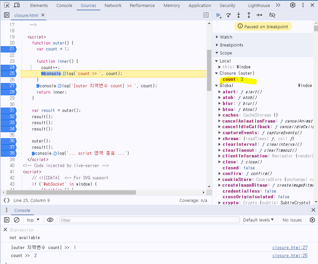Show console sidebar
The image size is (318, 264).
7,220
